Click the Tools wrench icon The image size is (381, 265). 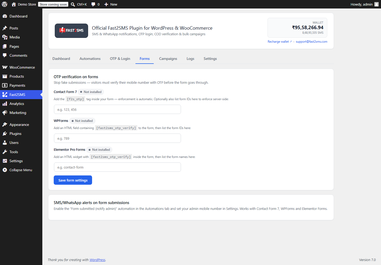click(x=5, y=152)
